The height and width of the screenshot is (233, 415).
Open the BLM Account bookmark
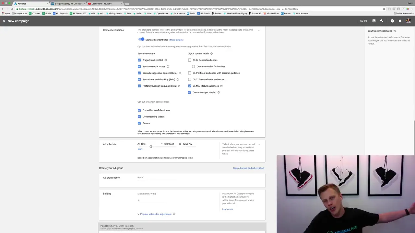click(x=301, y=13)
